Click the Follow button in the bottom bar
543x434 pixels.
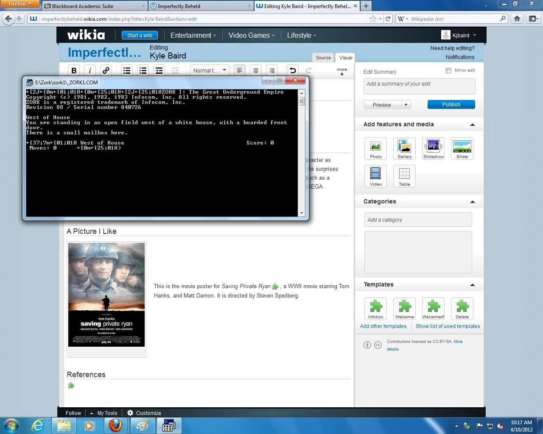[73, 413]
